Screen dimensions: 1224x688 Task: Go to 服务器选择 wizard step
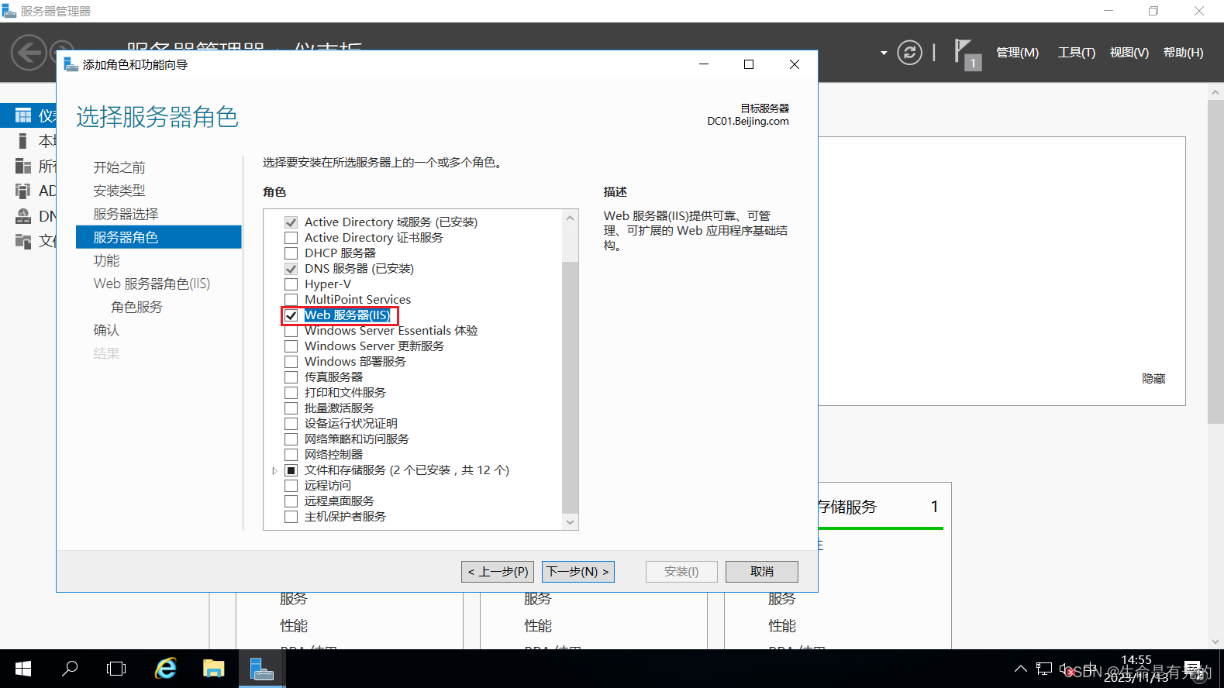[x=126, y=214]
